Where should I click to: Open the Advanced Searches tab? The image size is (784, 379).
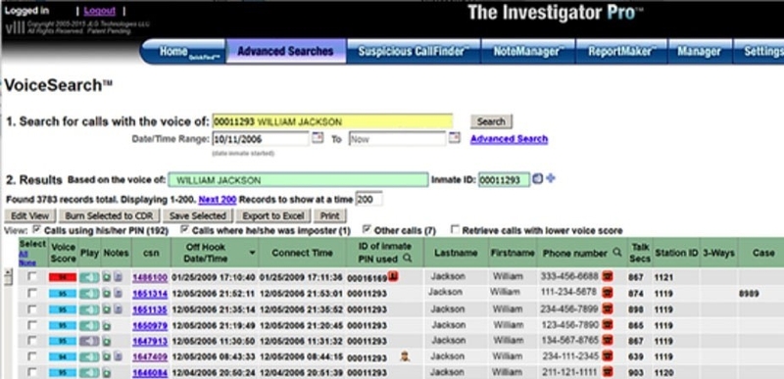click(x=285, y=51)
